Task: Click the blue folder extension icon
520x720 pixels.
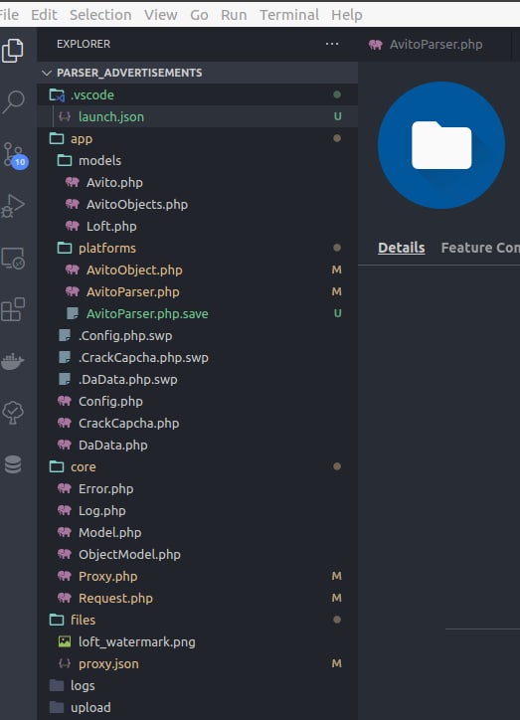Action: point(441,145)
